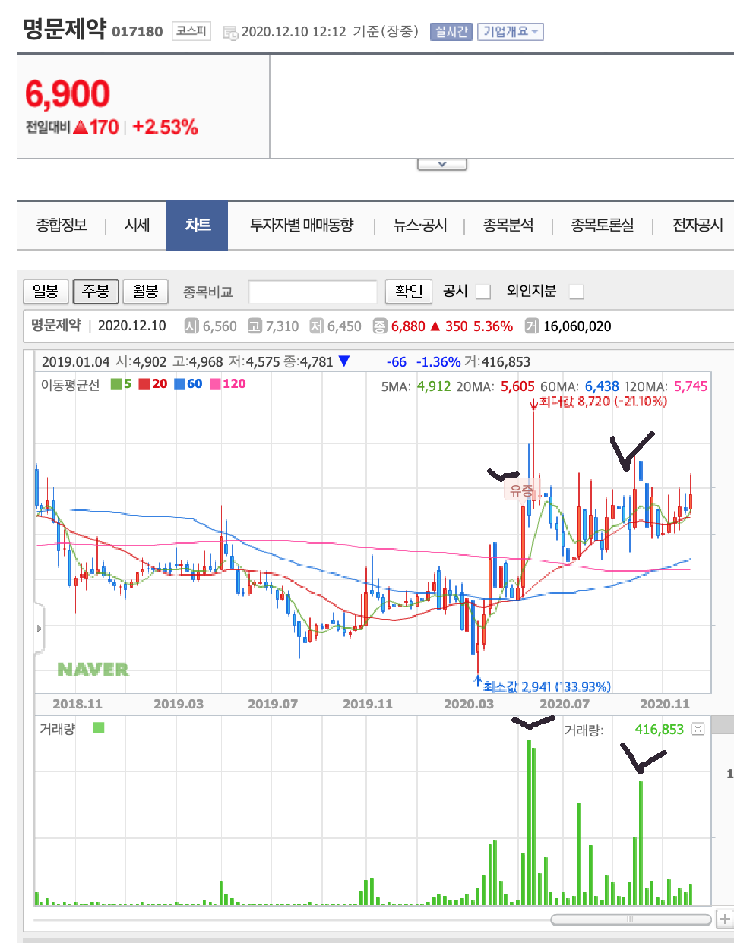Open 투자자별 매매동향 tab
This screenshot has width=734, height=943.
click(x=302, y=225)
